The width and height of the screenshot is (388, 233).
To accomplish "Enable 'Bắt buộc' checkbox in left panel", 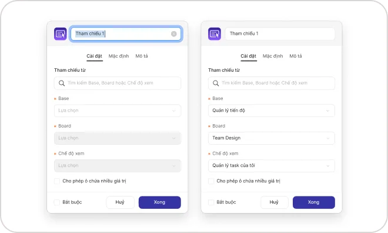I will [57, 202].
